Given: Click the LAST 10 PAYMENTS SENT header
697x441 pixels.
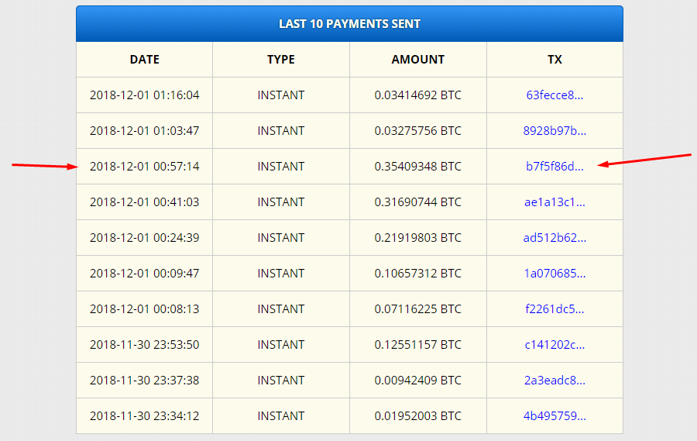Looking at the screenshot, I should point(349,23).
